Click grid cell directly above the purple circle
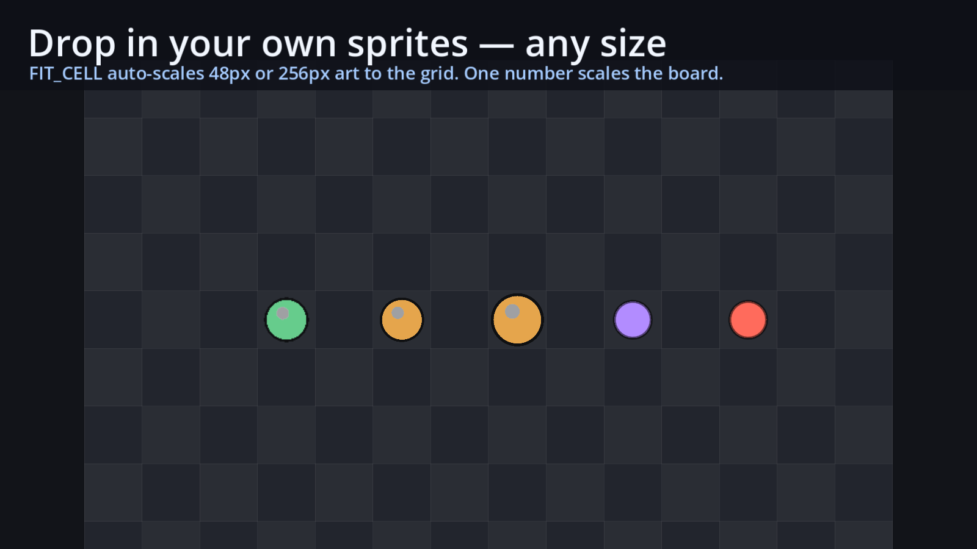Image resolution: width=977 pixels, height=549 pixels. [x=633, y=262]
